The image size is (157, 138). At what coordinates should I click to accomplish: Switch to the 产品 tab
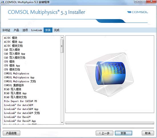click(16, 30)
